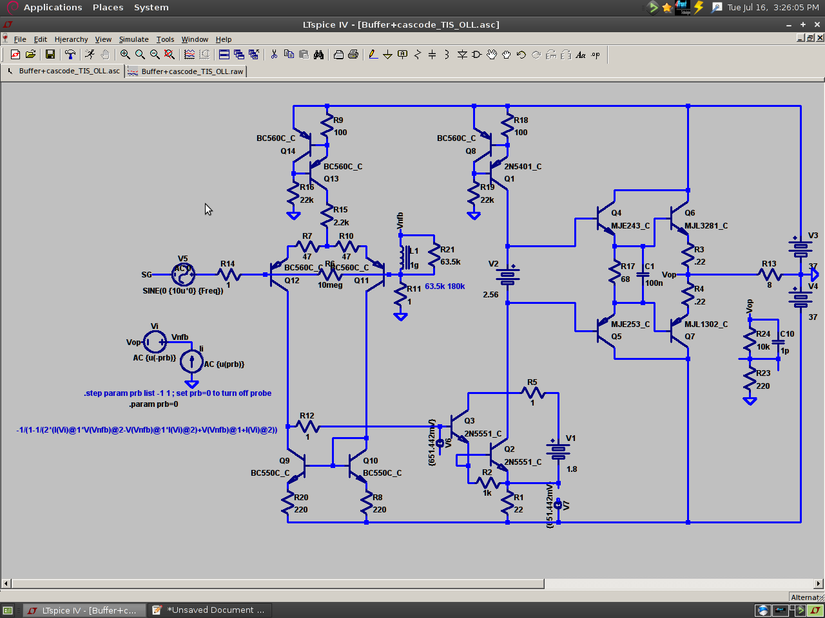Viewport: 825px width, 618px height.
Task: Click the Halt simulation hand icon
Action: pyautogui.click(x=105, y=55)
